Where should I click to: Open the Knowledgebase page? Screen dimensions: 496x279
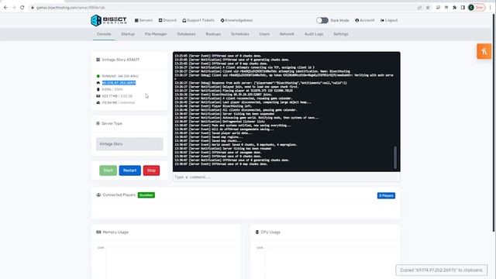(x=236, y=20)
